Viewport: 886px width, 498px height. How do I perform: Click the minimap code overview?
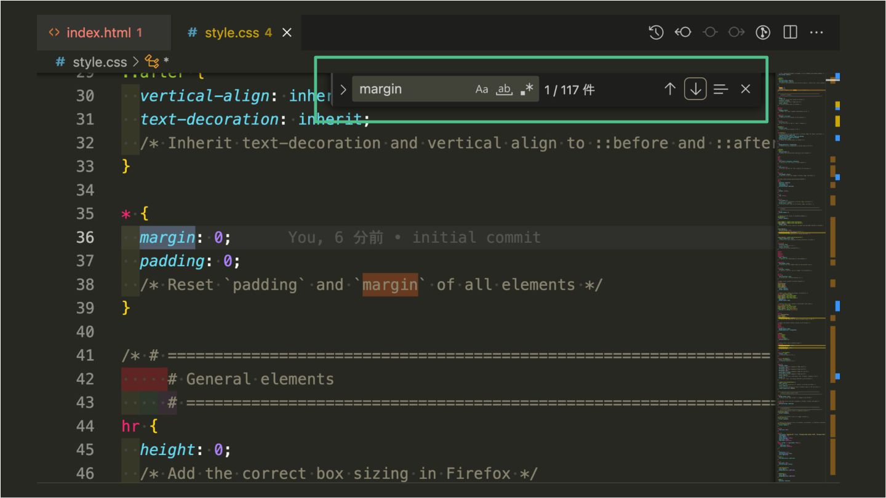click(801, 277)
